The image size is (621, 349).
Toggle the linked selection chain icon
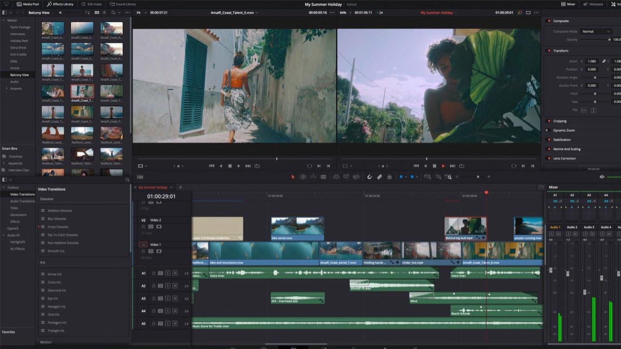tap(380, 177)
